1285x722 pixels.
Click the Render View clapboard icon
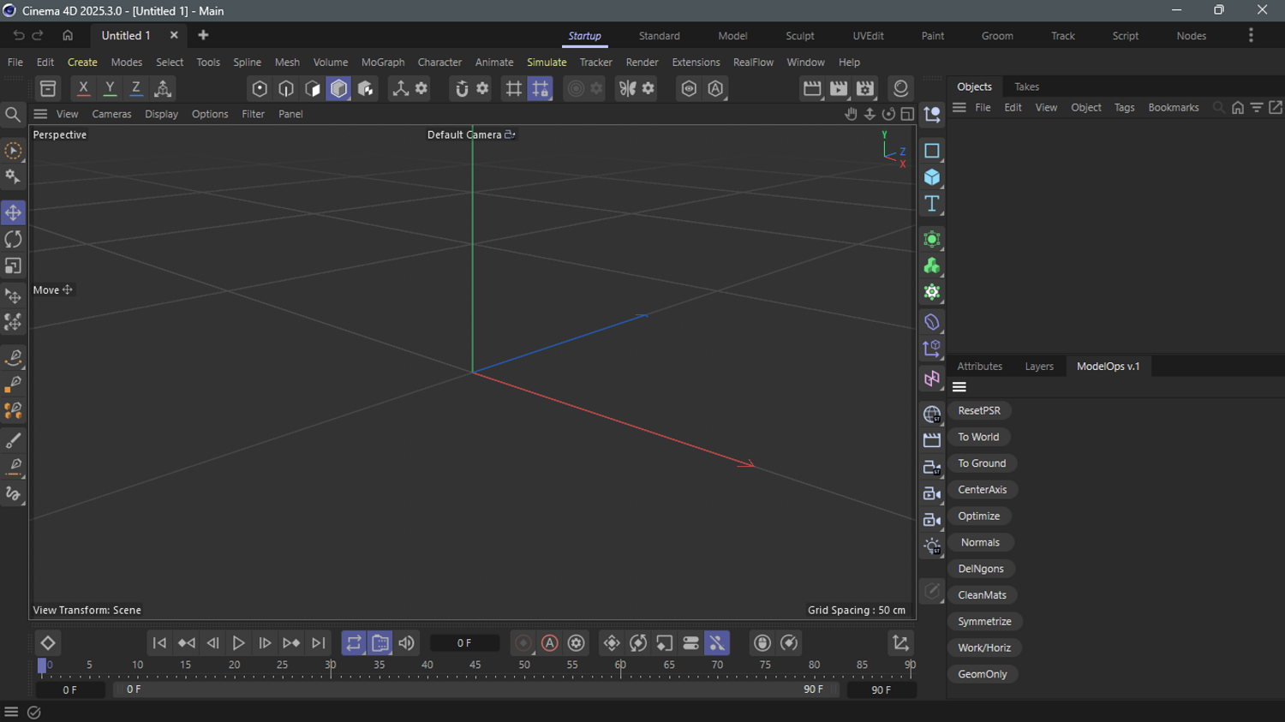(x=812, y=88)
